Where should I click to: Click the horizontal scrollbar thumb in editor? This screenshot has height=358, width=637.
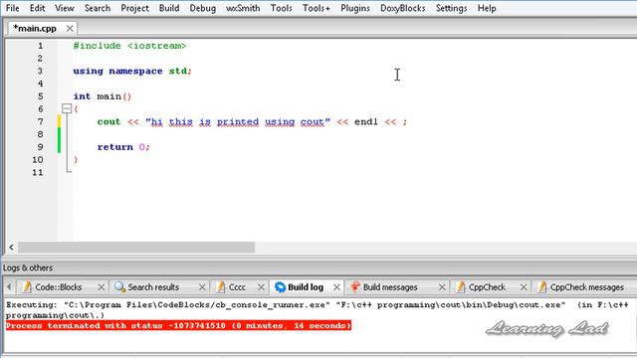[136, 247]
